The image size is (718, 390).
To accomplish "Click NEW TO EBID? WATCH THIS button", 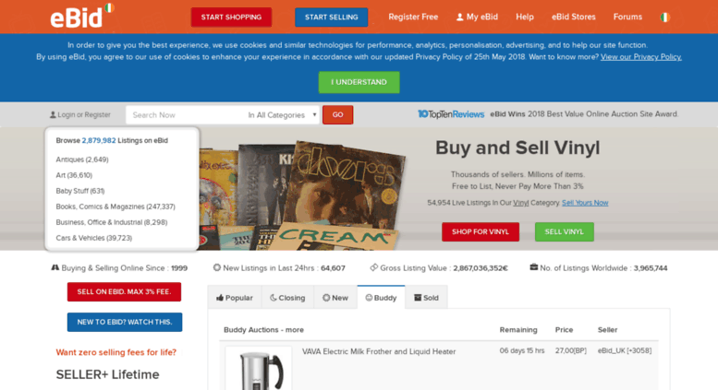I will (125, 322).
